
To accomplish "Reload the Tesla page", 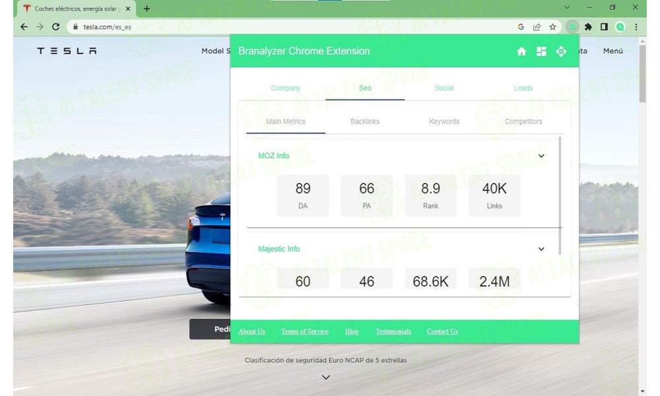I will (55, 27).
